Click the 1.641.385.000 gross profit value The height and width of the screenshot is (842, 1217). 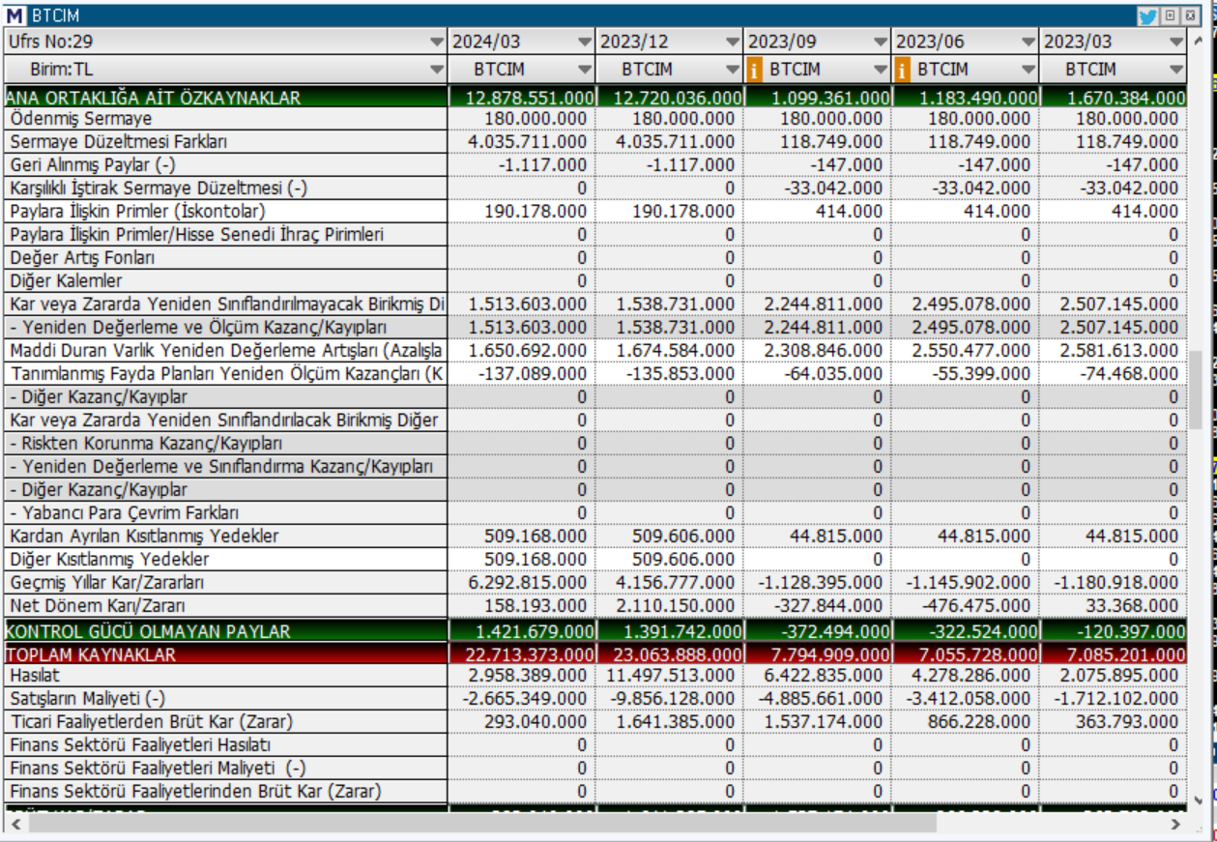tap(670, 721)
